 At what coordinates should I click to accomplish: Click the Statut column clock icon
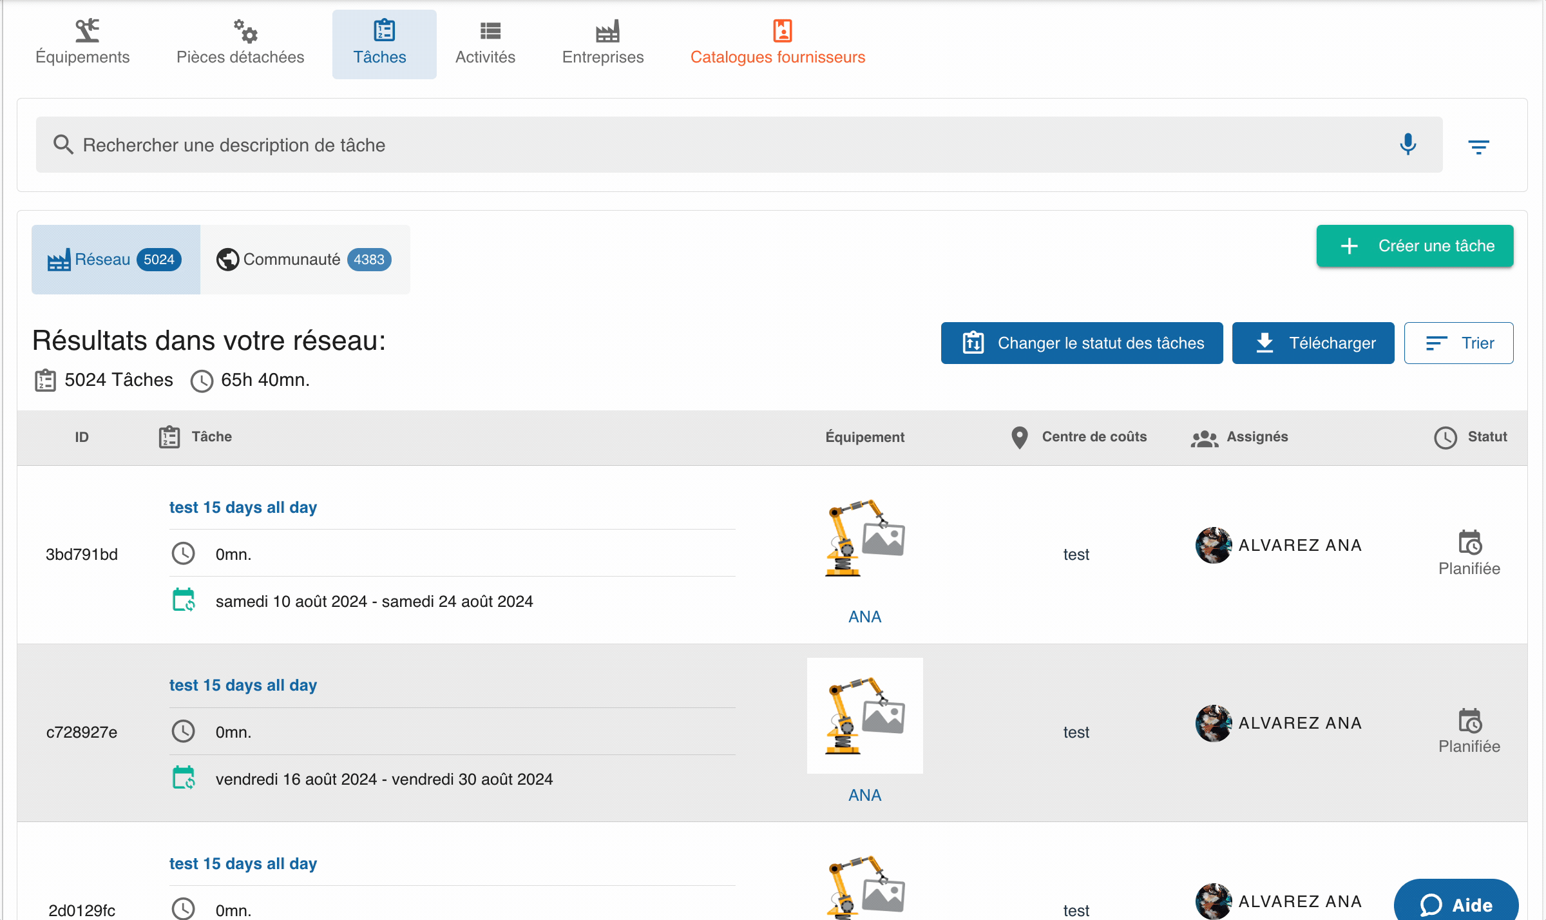pos(1445,437)
